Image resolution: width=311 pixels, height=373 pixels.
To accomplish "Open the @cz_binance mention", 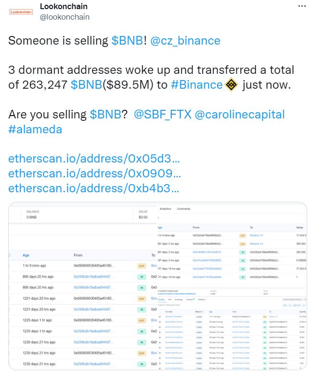I will click(185, 40).
